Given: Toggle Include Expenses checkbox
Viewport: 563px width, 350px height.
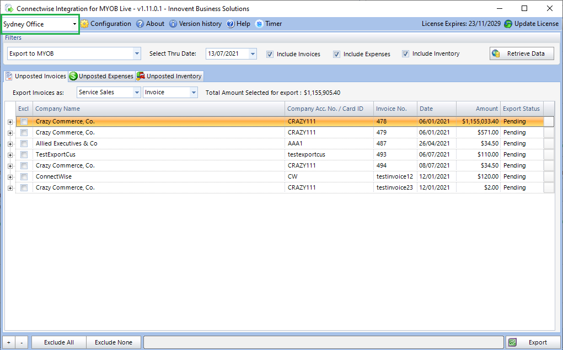Looking at the screenshot, I should [336, 54].
